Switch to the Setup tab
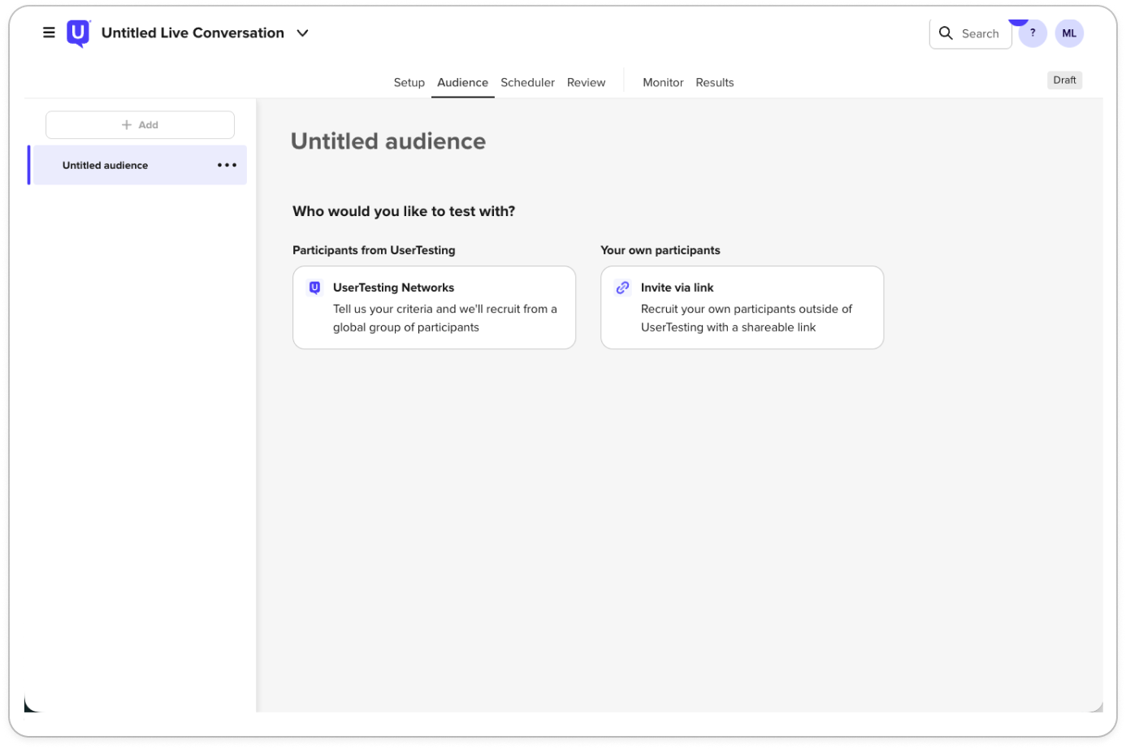 coord(409,83)
